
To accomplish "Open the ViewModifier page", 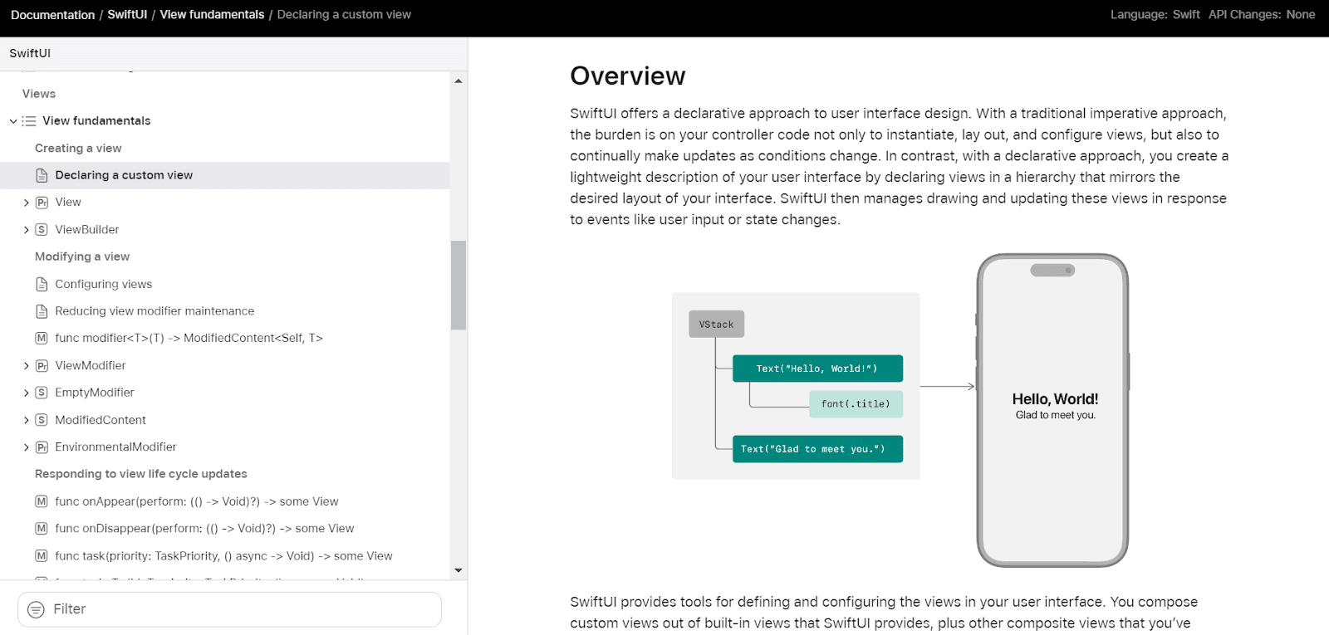I will (x=91, y=365).
